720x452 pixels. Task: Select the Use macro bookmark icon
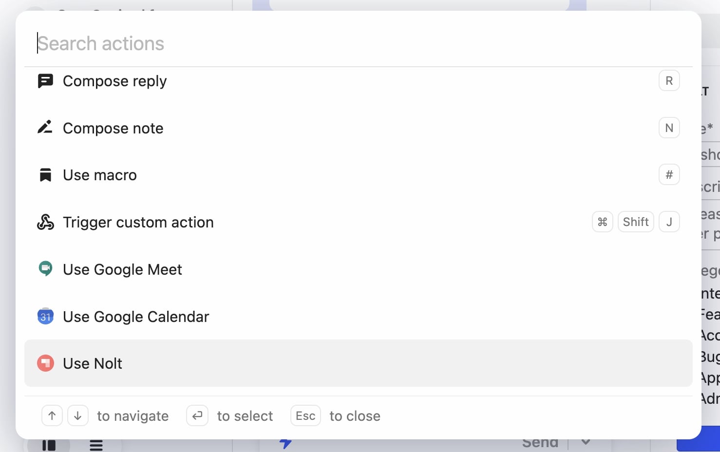(45, 174)
